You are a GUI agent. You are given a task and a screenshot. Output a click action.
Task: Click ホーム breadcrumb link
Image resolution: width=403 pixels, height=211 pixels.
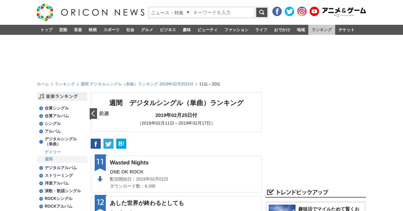pyautogui.click(x=43, y=84)
